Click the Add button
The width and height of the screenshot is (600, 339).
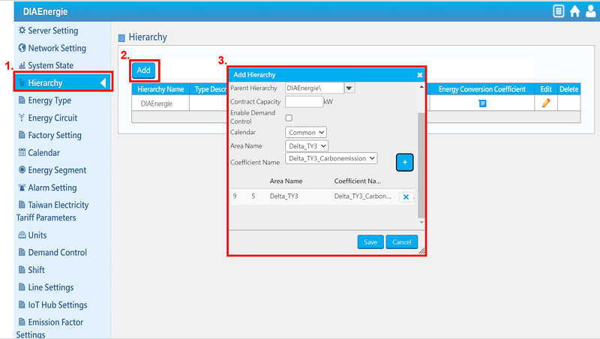[x=143, y=70]
